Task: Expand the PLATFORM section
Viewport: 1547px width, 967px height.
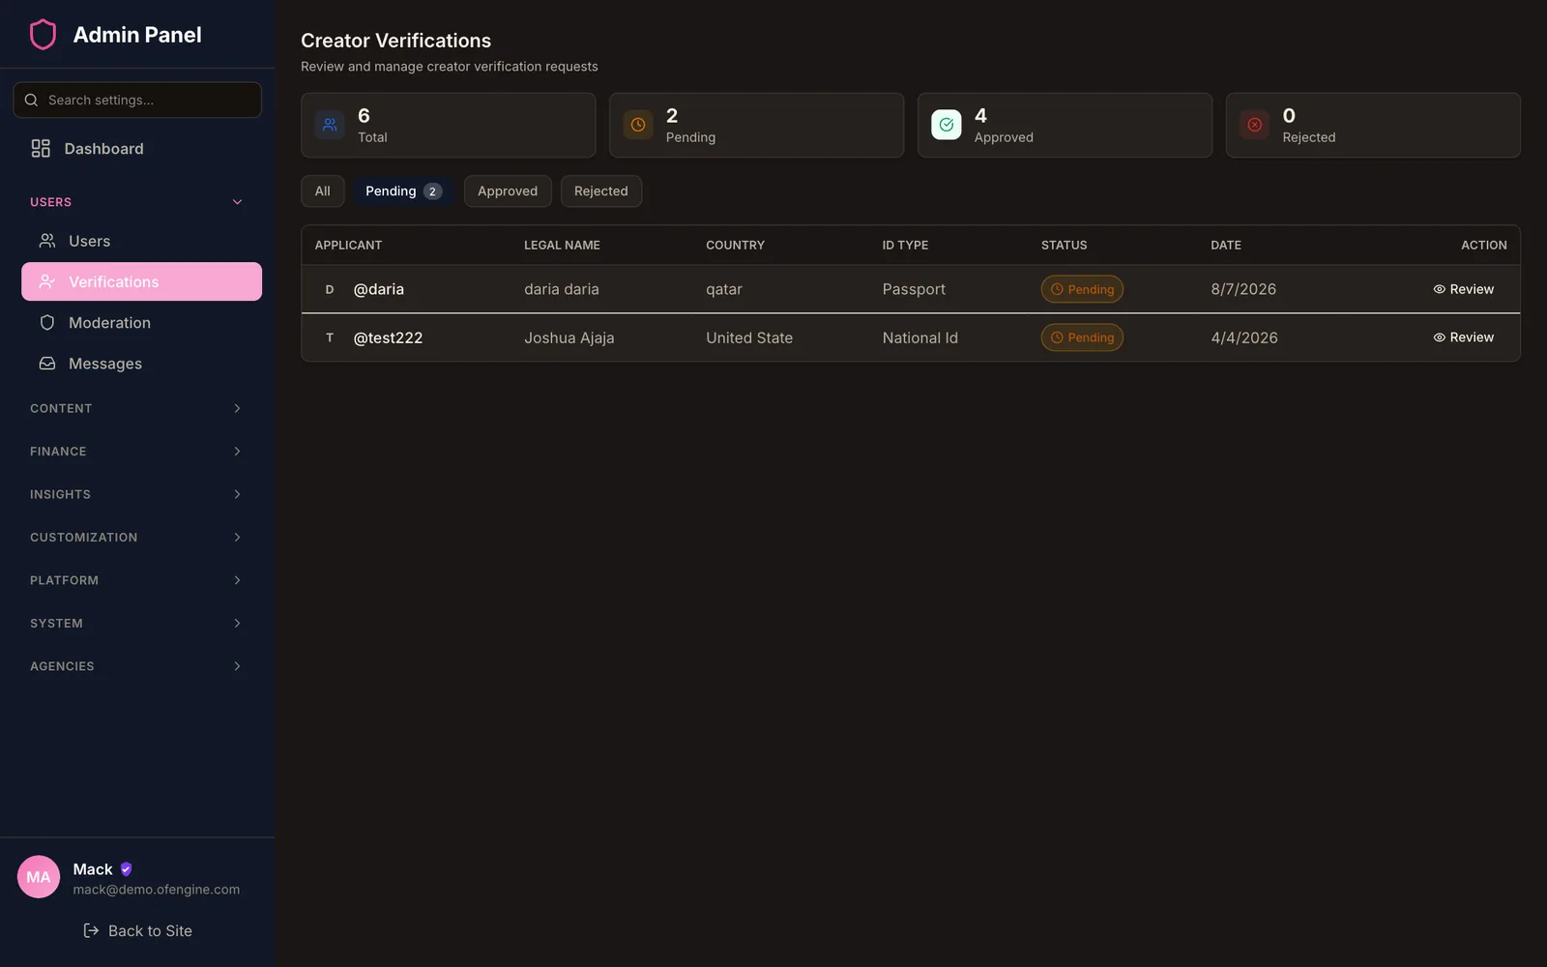Action: [136, 580]
